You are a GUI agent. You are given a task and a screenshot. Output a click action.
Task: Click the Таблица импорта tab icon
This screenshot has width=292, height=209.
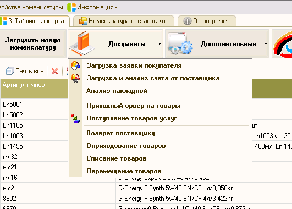click(4, 21)
